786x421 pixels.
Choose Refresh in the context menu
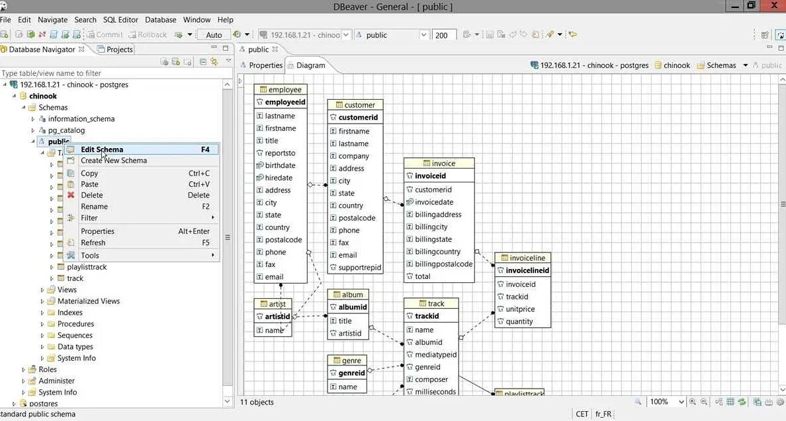coord(142,243)
